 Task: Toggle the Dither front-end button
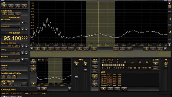click(18, 14)
